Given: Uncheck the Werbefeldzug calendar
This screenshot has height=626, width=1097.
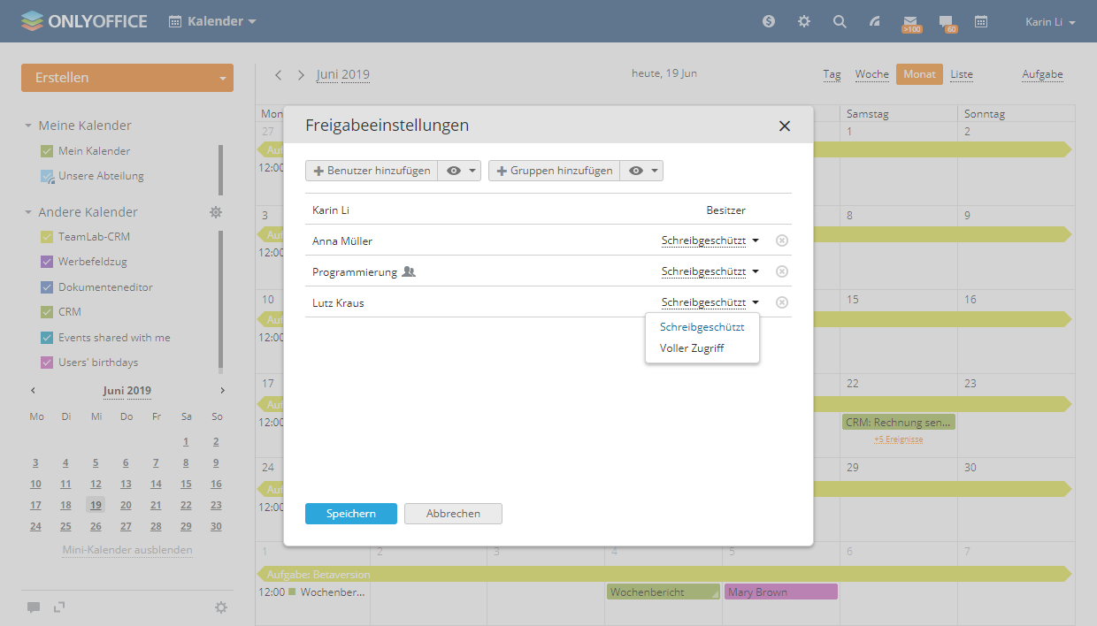Looking at the screenshot, I should point(47,262).
